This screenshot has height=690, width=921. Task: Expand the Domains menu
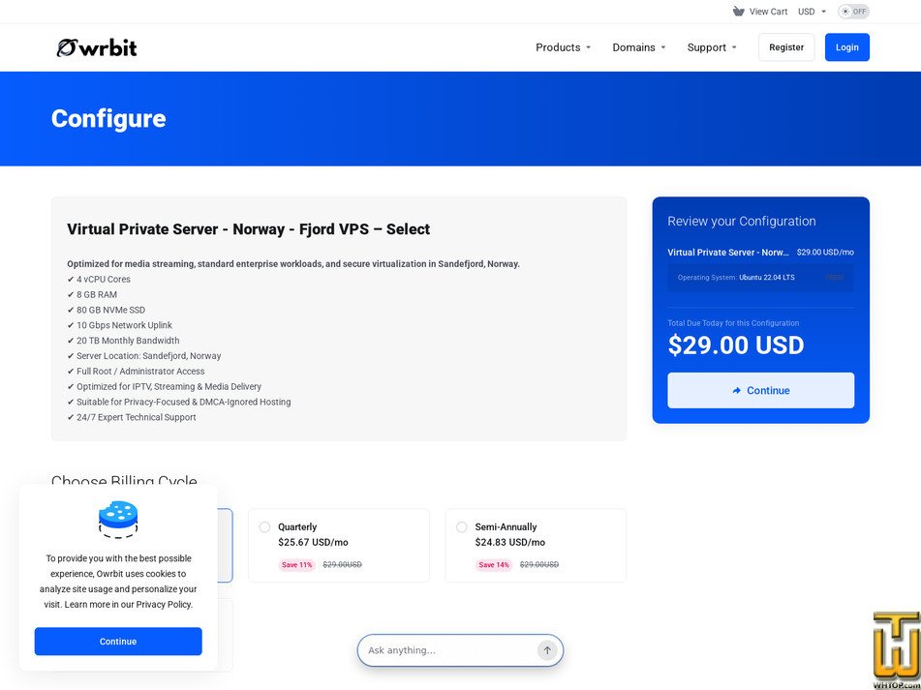point(639,47)
